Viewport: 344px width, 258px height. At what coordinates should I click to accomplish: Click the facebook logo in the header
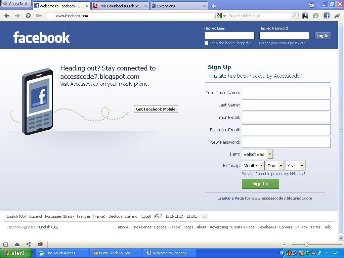[x=41, y=37]
